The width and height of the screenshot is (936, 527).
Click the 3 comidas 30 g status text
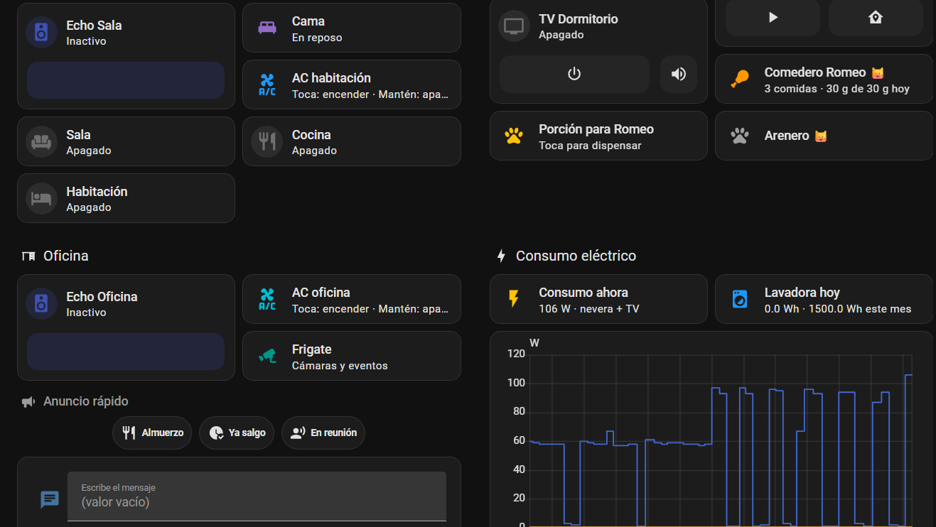click(x=837, y=89)
